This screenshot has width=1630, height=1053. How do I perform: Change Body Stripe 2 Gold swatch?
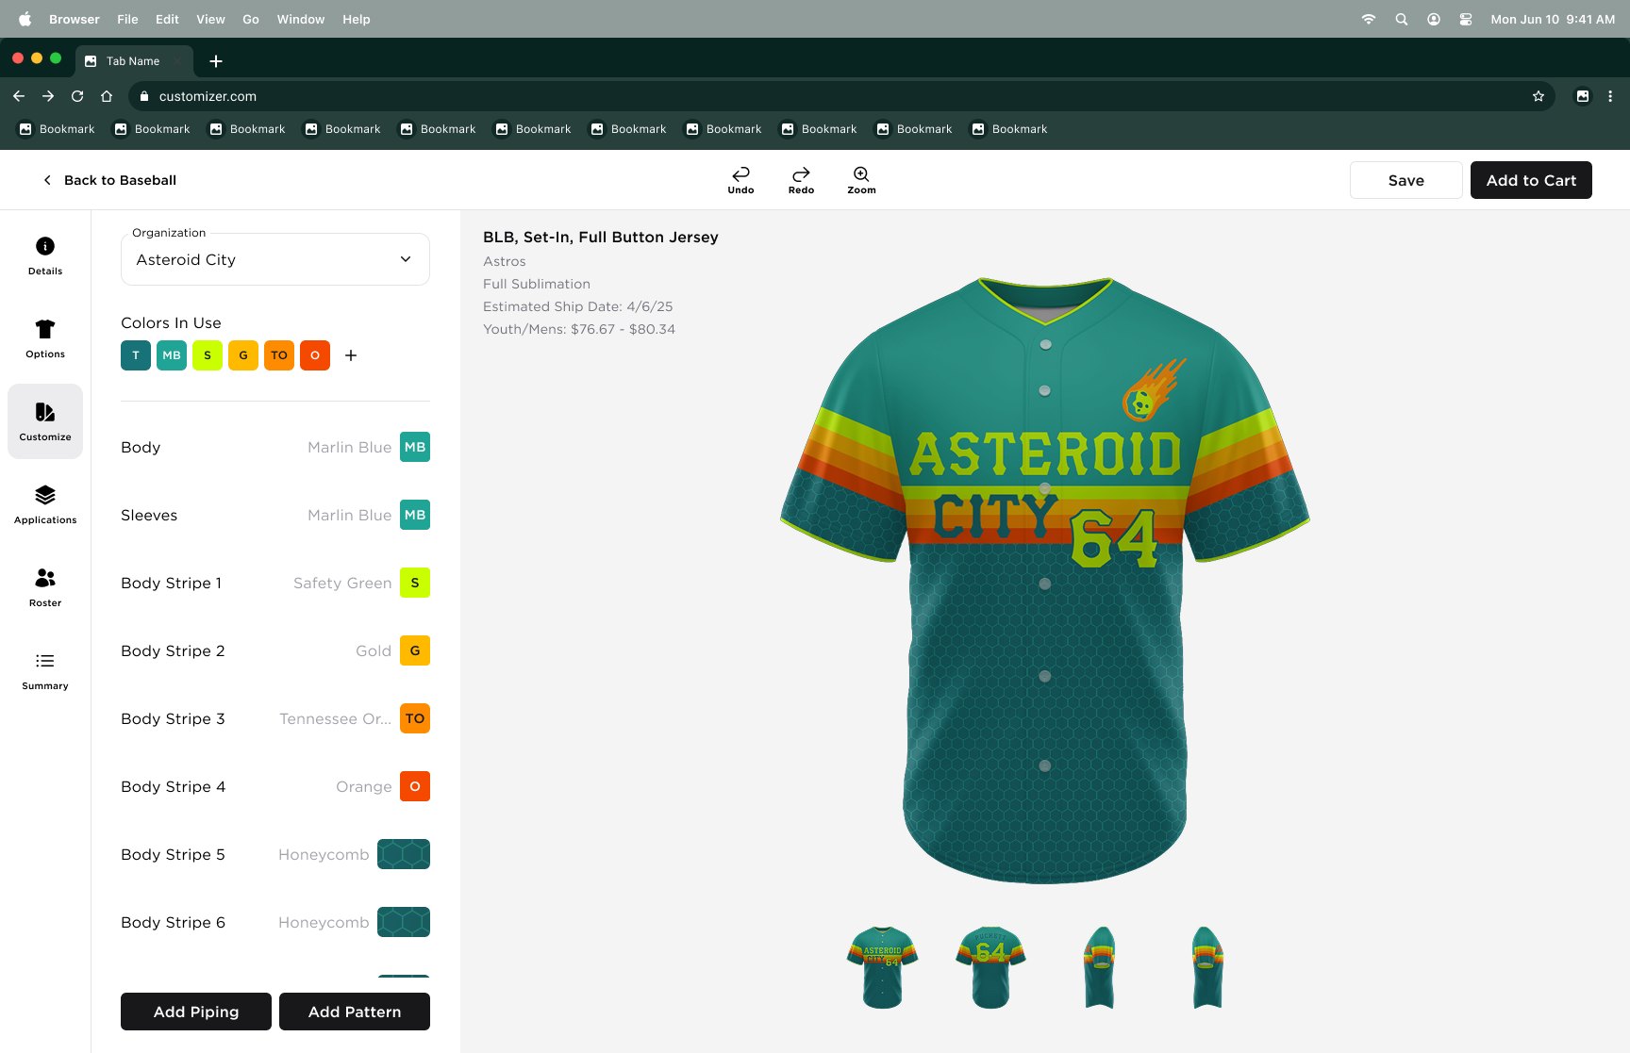point(415,650)
